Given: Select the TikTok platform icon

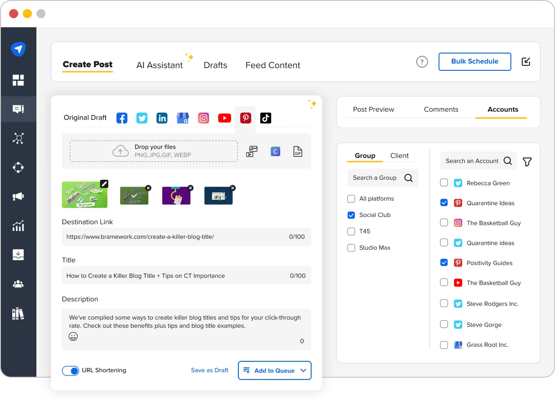Looking at the screenshot, I should coord(266,118).
